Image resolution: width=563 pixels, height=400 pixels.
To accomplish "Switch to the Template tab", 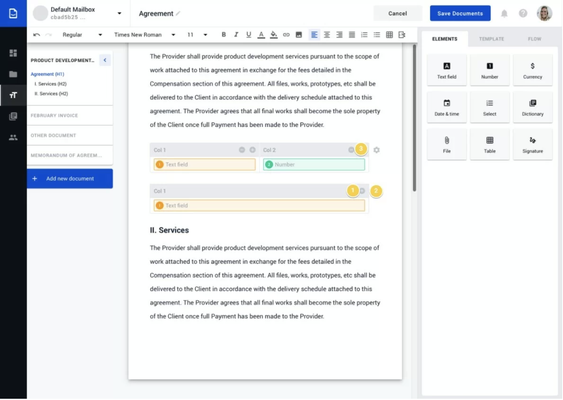I will [x=491, y=38].
